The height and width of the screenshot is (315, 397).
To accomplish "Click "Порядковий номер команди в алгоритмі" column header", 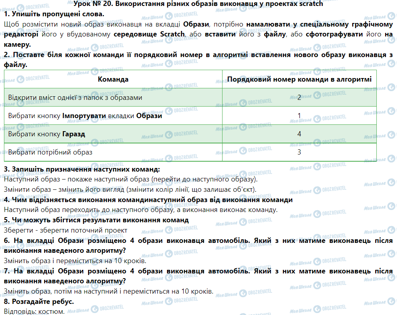I will [299, 79].
